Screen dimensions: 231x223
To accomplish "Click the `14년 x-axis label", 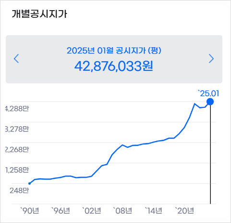I will click(153, 210).
